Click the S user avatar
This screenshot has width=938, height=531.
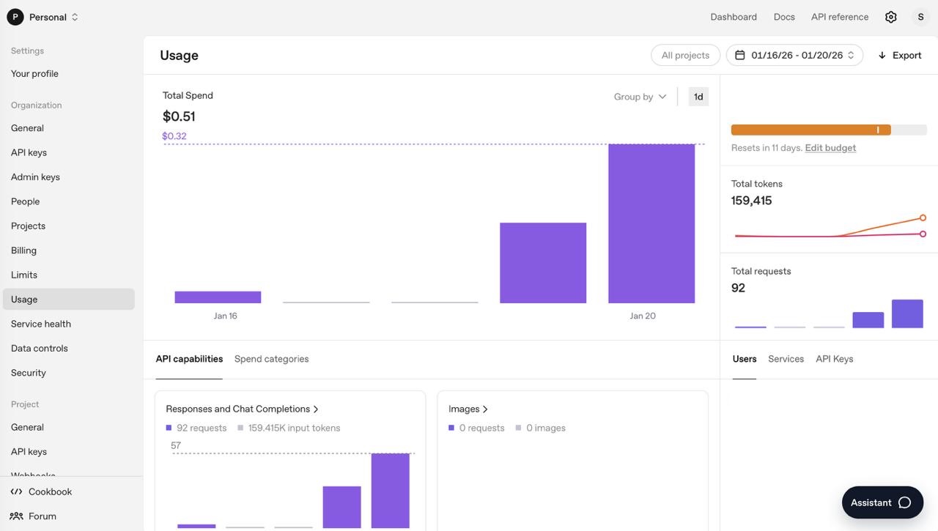coord(920,17)
